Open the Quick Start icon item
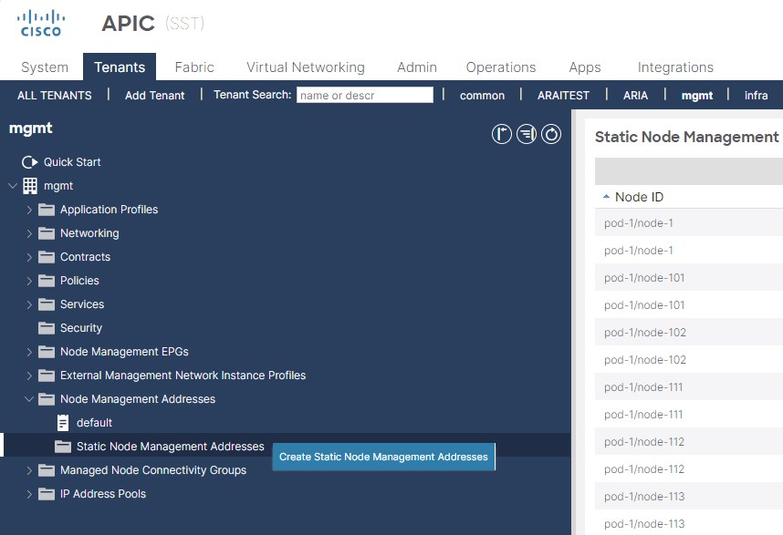783x535 pixels. click(29, 162)
